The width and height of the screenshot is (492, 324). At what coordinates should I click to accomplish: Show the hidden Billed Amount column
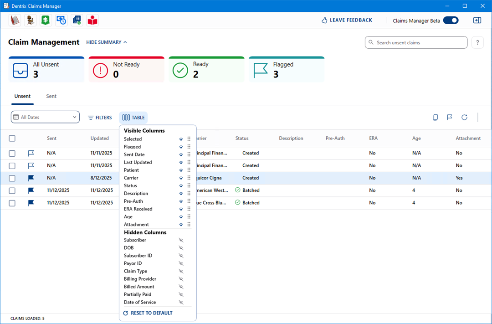pyautogui.click(x=181, y=287)
